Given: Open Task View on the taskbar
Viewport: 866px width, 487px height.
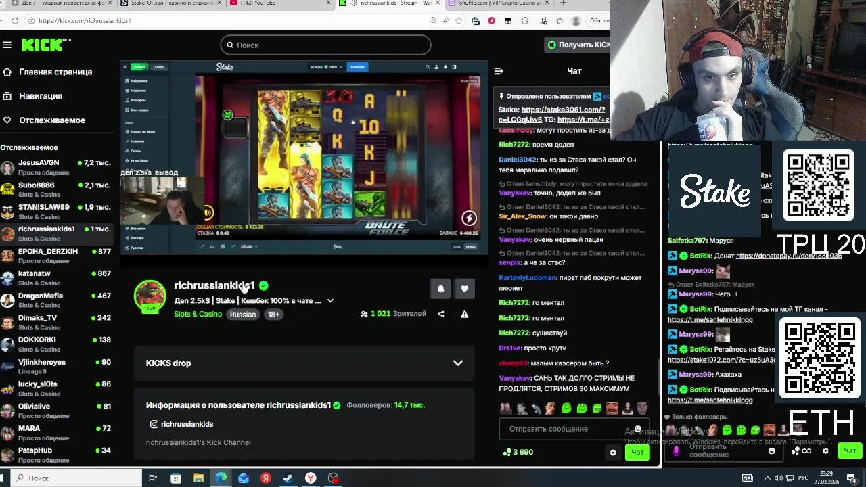Looking at the screenshot, I should [153, 478].
